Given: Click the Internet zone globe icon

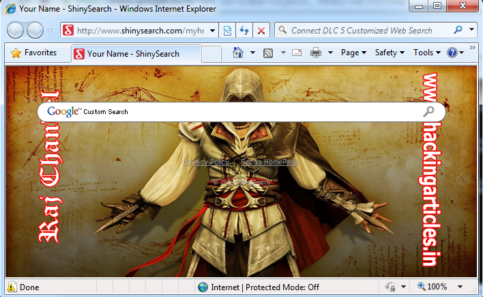Looking at the screenshot, I should (x=203, y=287).
